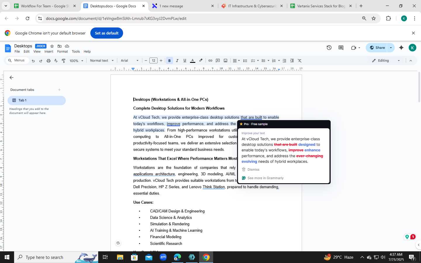The width and height of the screenshot is (421, 263).
Task: Close document tabs panel with back arrow
Action: click(x=11, y=77)
